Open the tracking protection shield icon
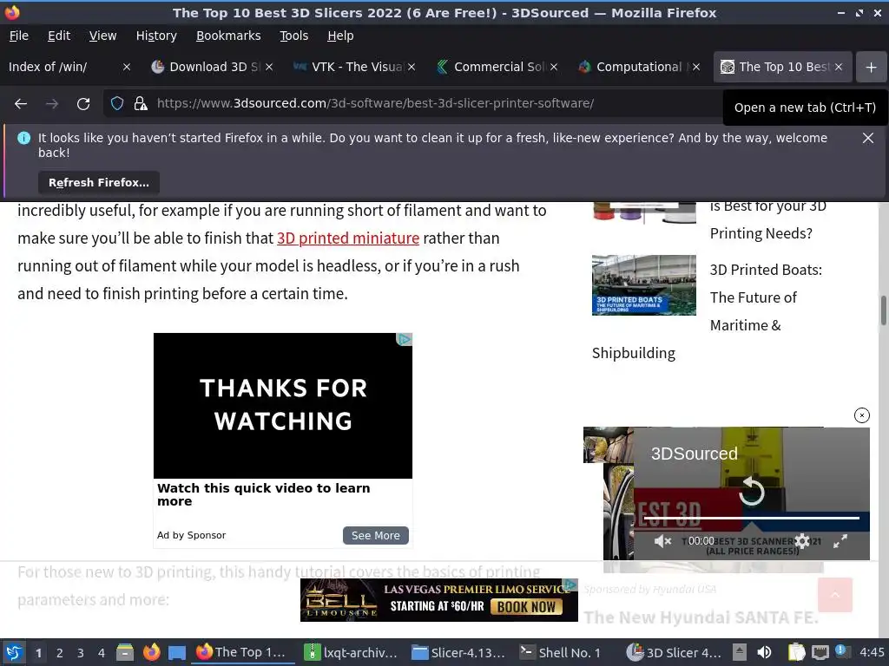889x666 pixels. (x=117, y=103)
